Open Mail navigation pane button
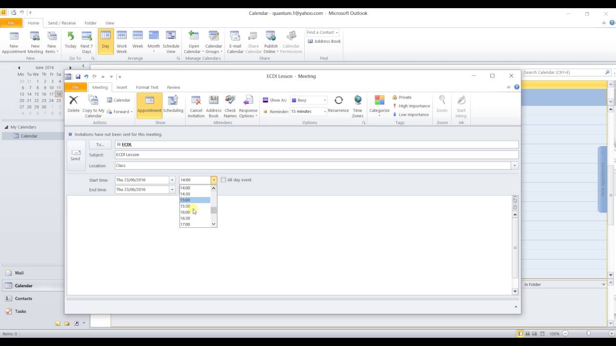 [x=32, y=273]
